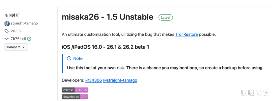Click the iOS /iPadOS 16.0 - 26.1 heading

coord(105,47)
